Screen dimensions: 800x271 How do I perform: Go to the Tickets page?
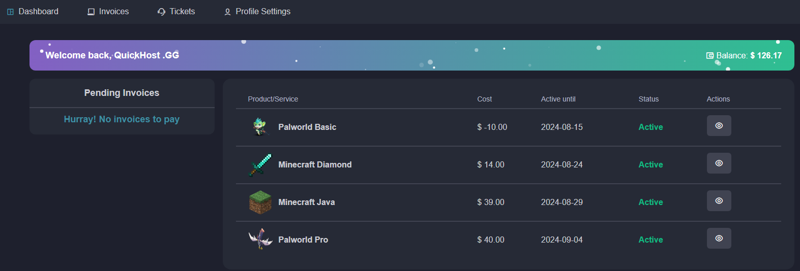pyautogui.click(x=182, y=11)
